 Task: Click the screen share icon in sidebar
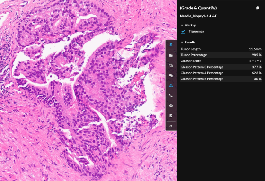pos(171,65)
